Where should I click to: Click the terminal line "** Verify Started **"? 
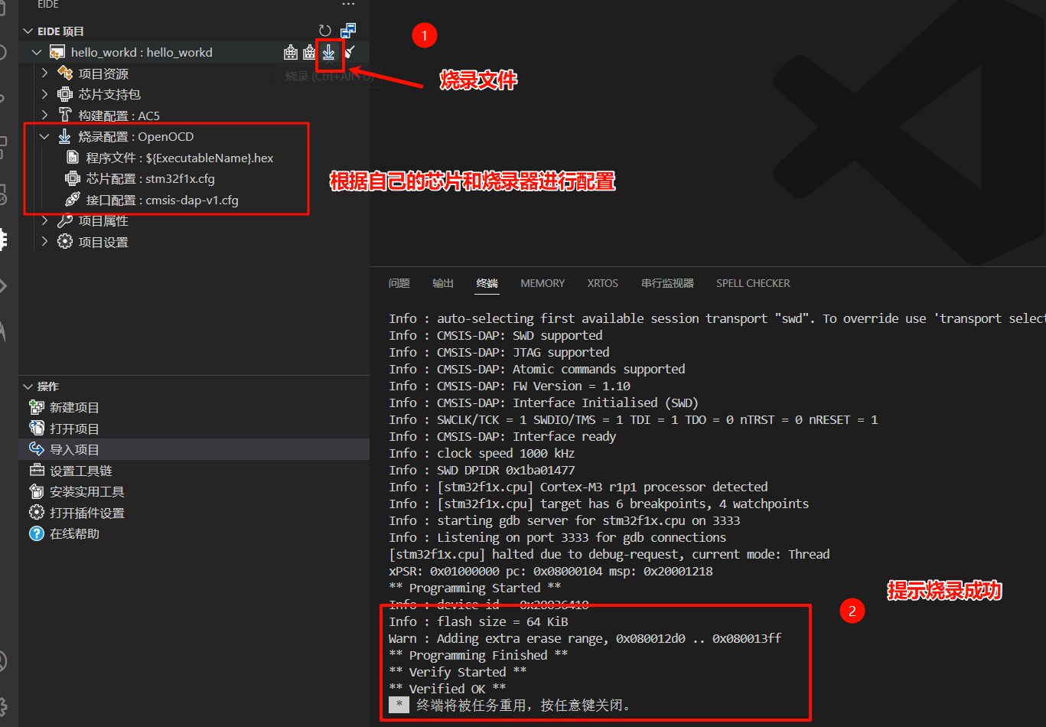pos(458,672)
